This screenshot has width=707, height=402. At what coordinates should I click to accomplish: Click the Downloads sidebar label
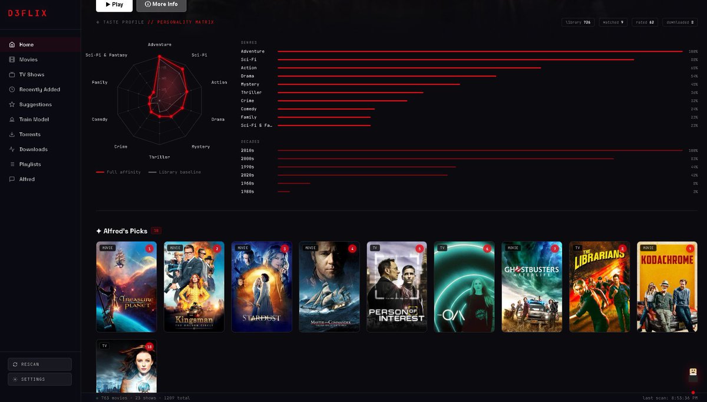pos(34,150)
